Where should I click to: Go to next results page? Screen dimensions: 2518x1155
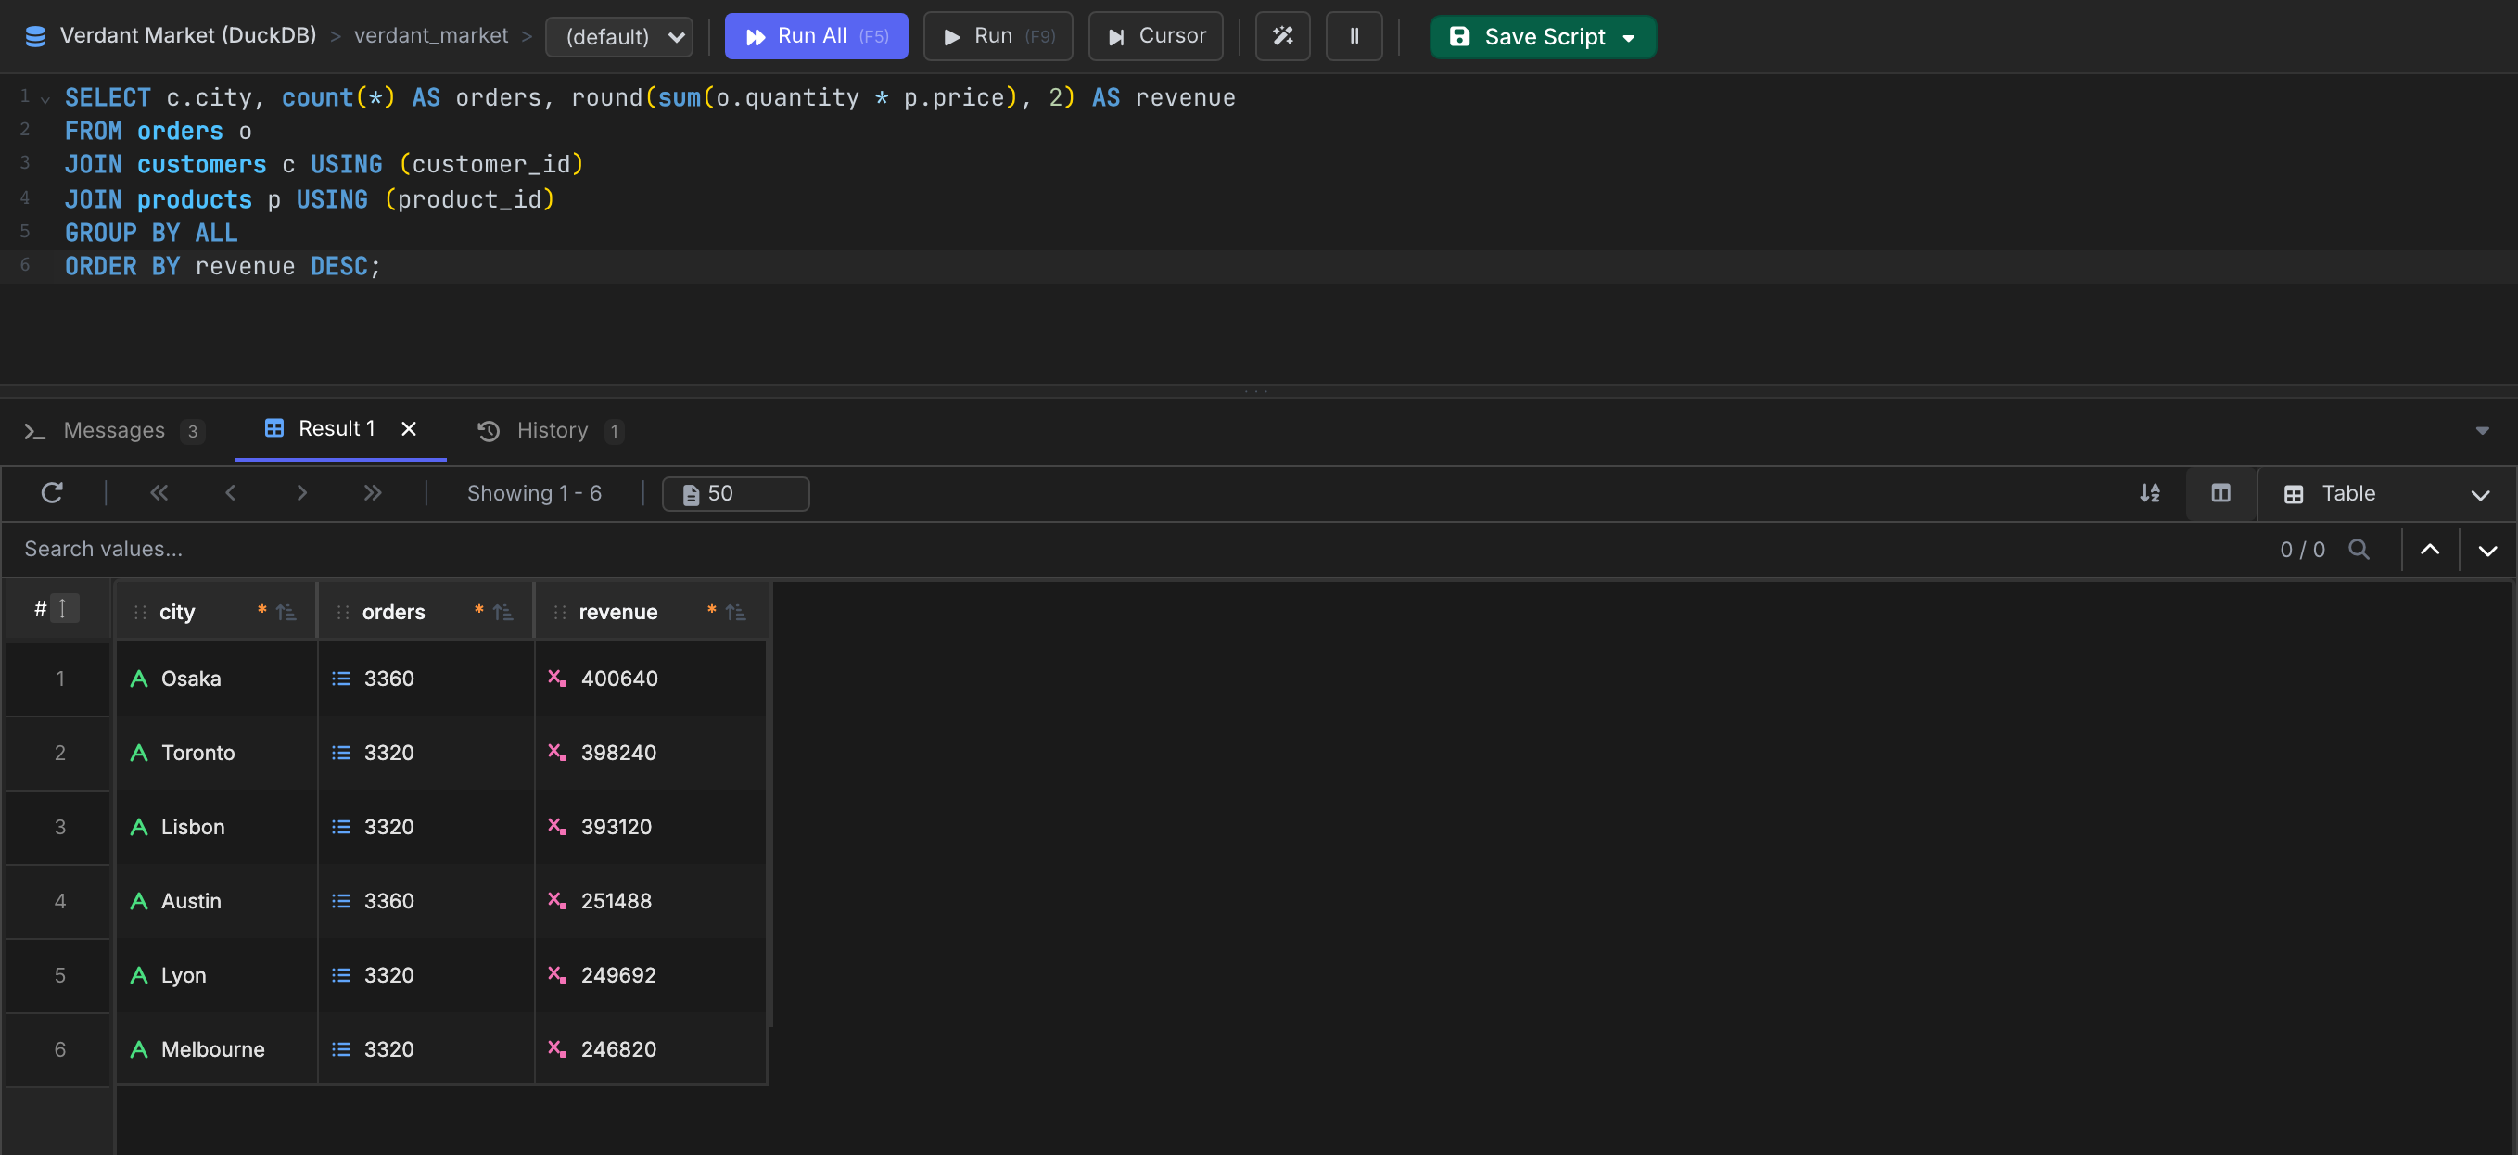coord(301,492)
